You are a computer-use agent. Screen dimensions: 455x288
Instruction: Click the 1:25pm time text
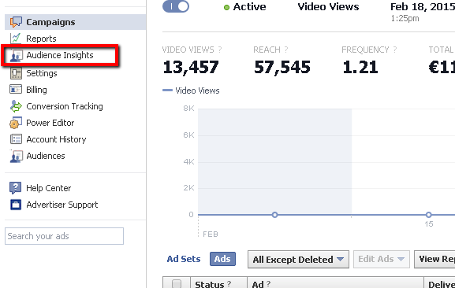pos(405,19)
